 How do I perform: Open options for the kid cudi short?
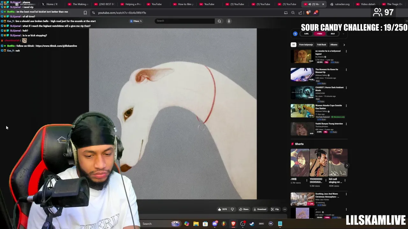[x=345, y=180]
